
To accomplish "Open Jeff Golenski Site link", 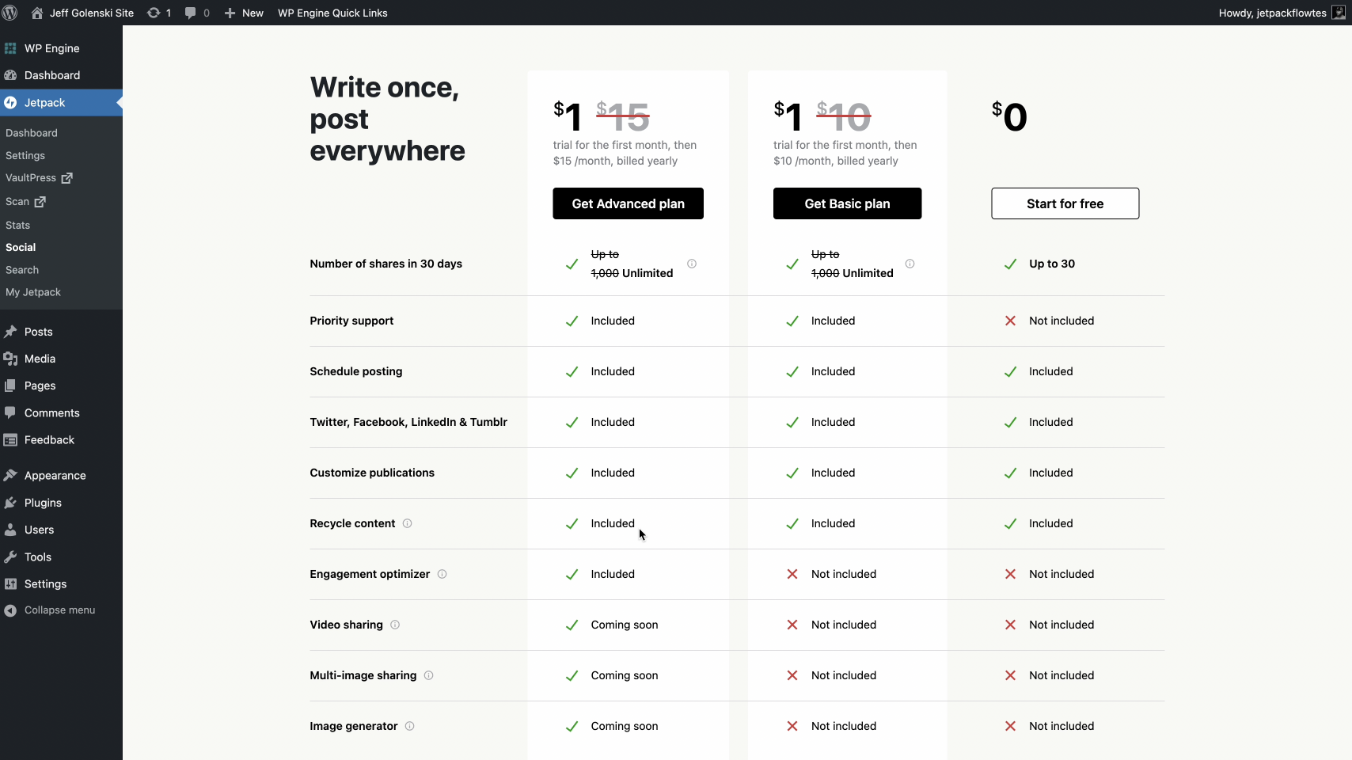I will point(92,13).
